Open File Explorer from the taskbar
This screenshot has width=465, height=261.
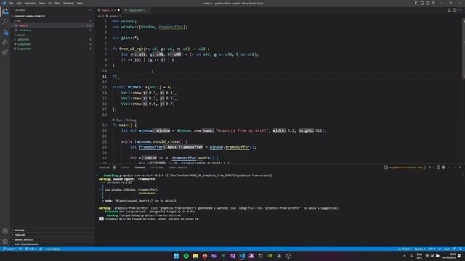click(195, 256)
